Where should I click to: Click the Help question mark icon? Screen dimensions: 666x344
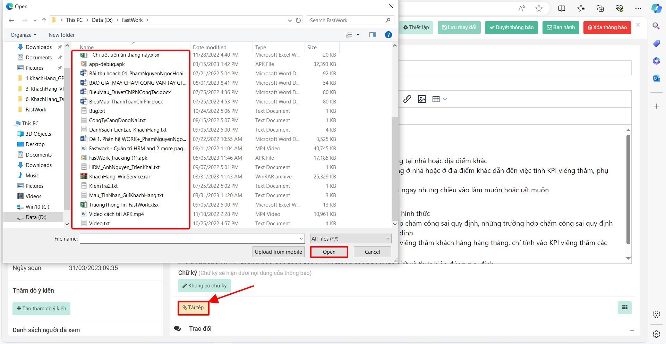pyautogui.click(x=388, y=35)
